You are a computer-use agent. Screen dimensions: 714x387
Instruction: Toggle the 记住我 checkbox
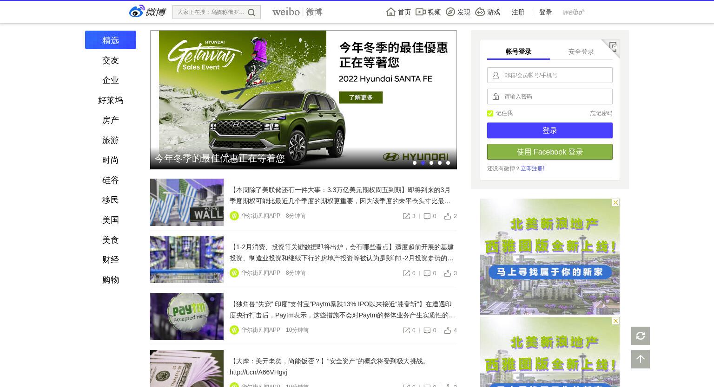(x=490, y=113)
